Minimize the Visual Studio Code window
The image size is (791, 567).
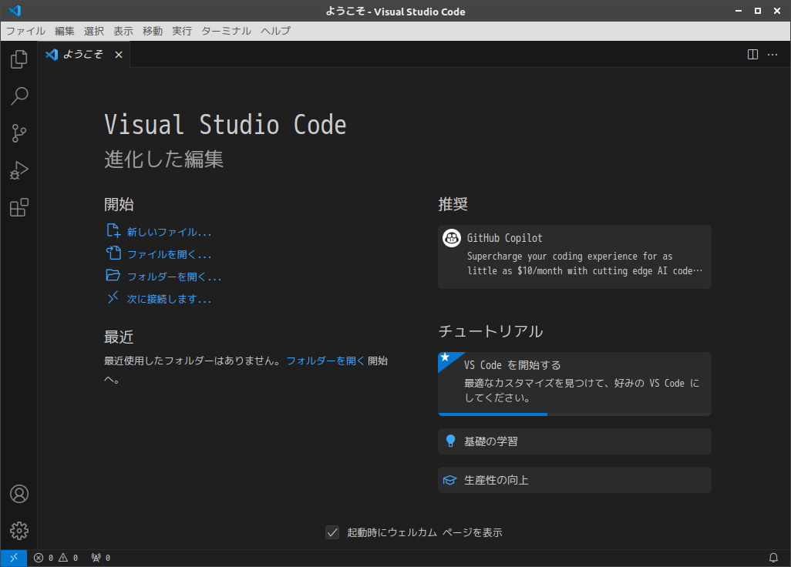pyautogui.click(x=739, y=11)
